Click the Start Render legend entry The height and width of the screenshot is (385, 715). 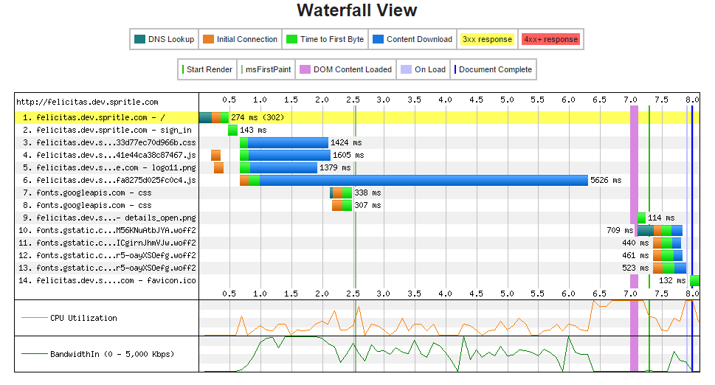point(209,69)
